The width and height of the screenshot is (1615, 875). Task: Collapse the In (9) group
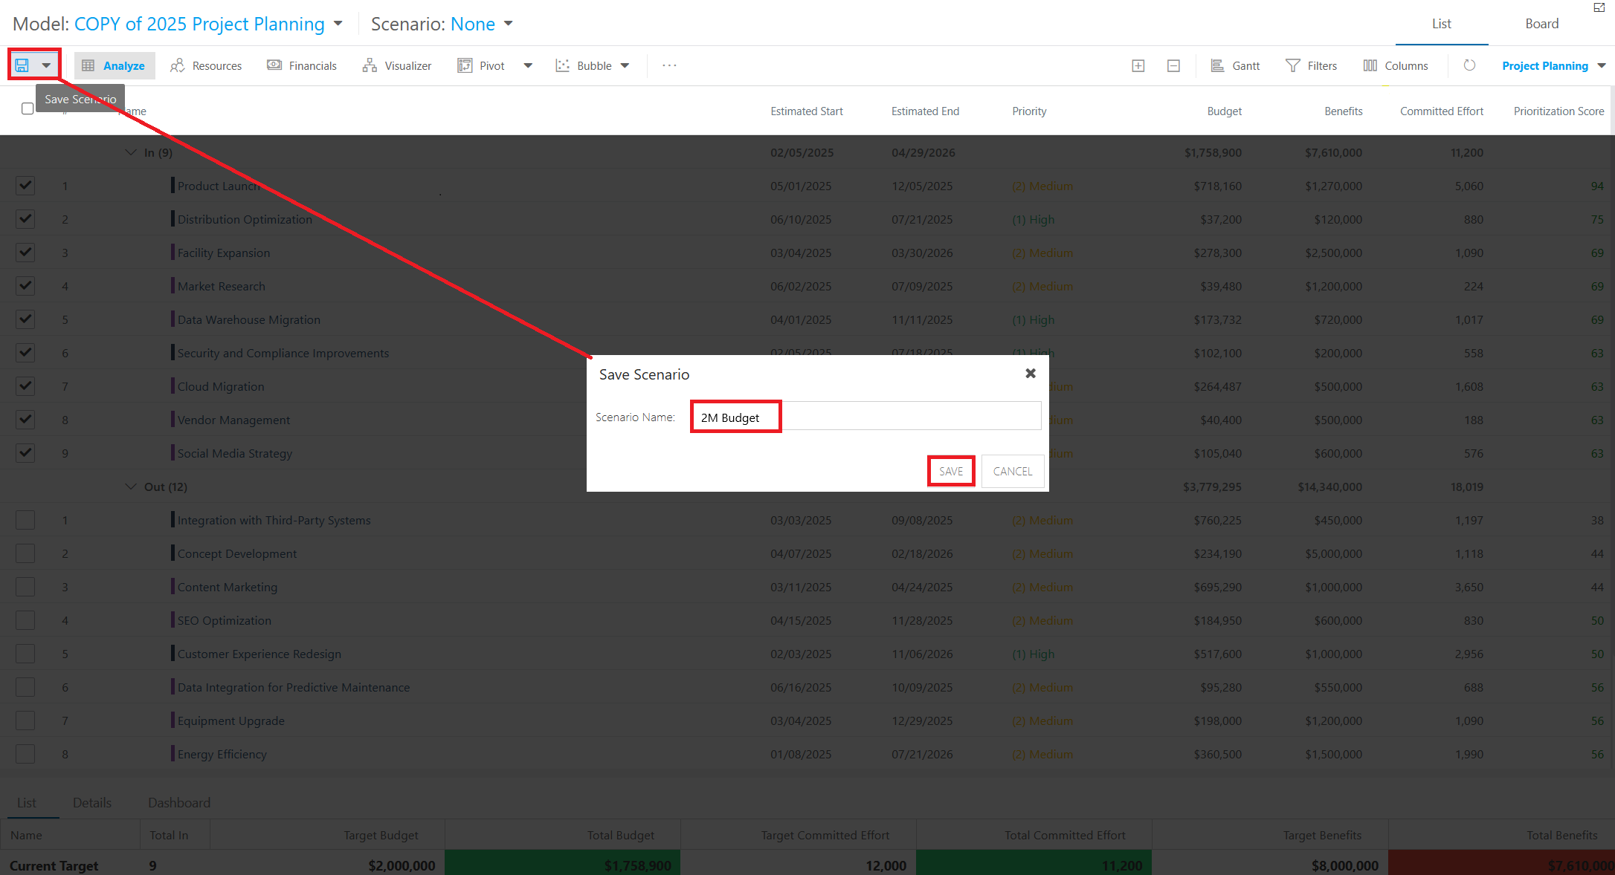[x=131, y=152]
